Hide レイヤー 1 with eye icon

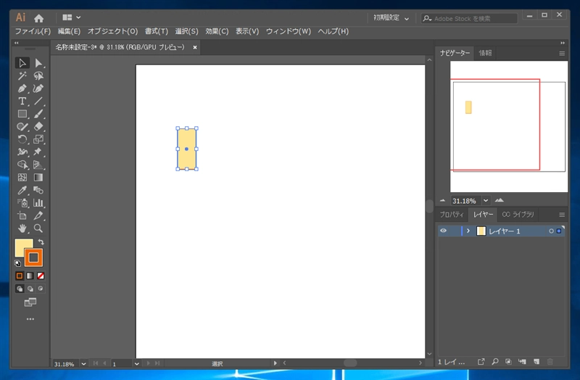point(443,231)
